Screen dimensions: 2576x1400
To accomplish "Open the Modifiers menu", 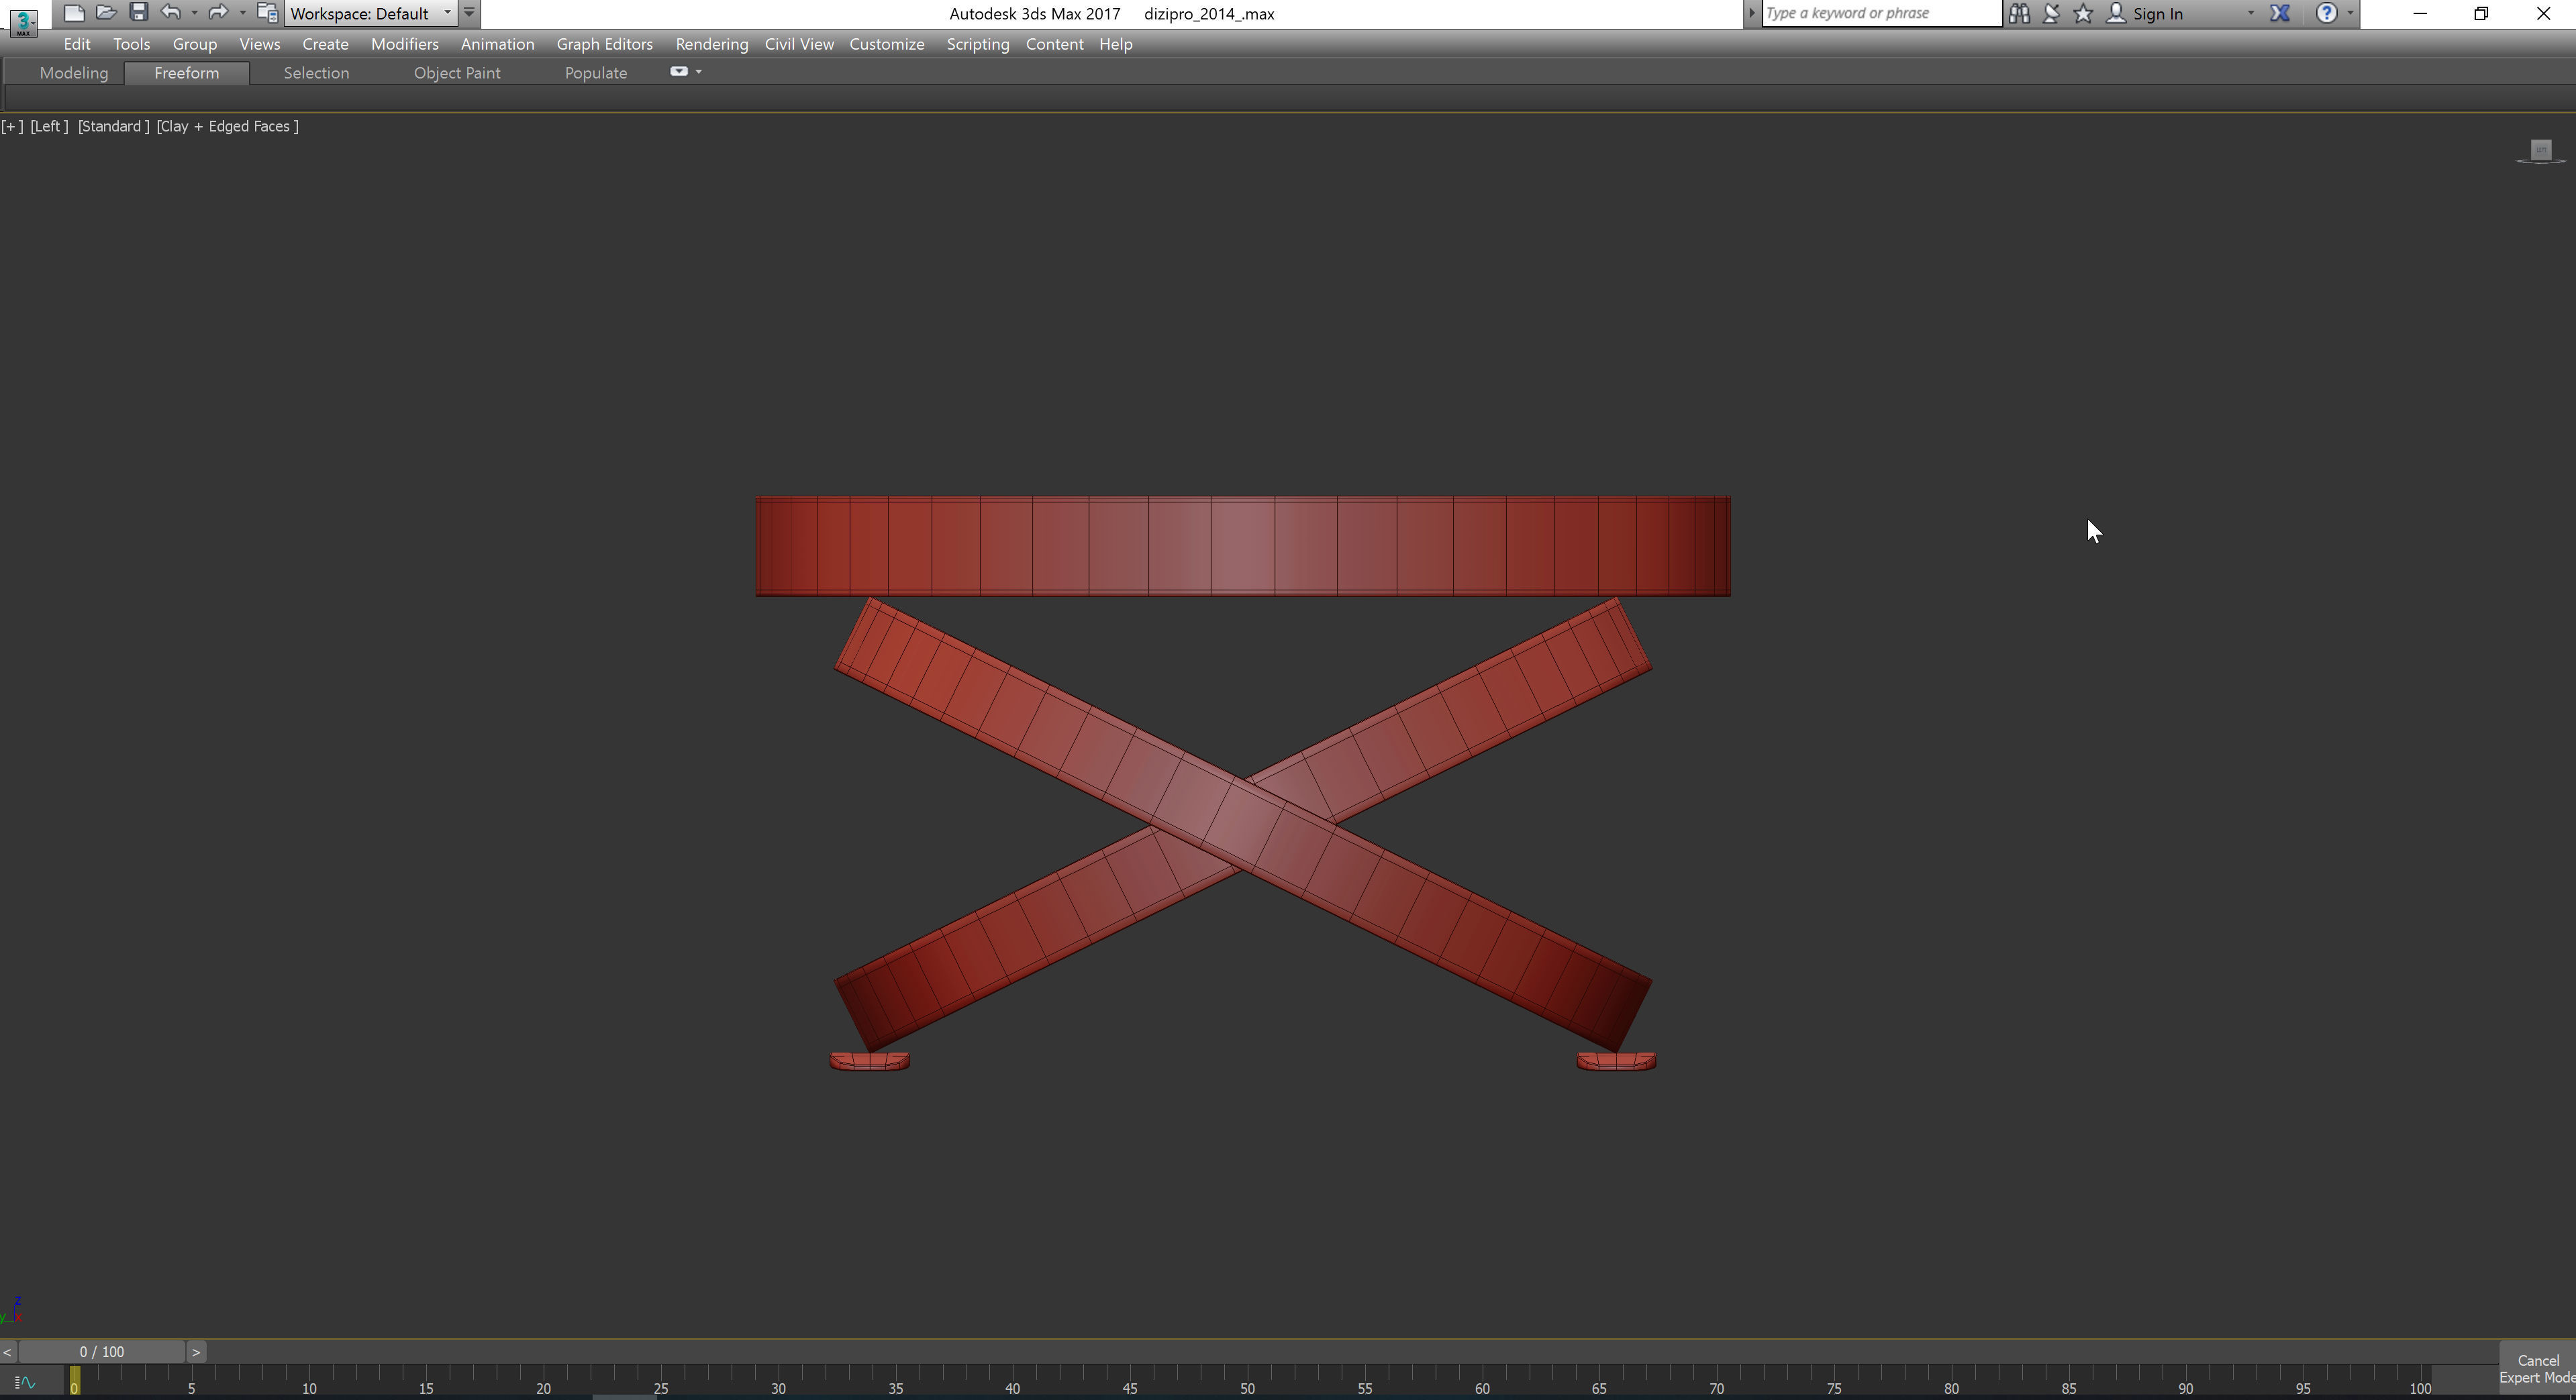I will tap(404, 44).
